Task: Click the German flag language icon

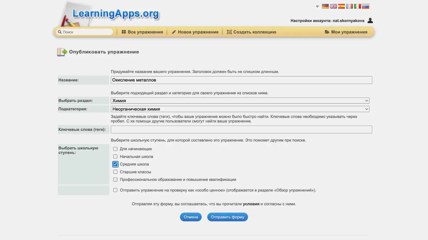Action: (x=325, y=6)
